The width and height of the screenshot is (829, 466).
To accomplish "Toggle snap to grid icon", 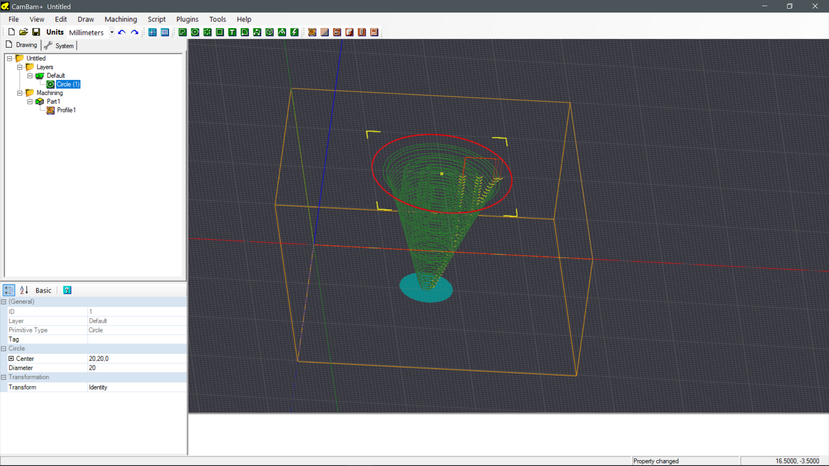I will coord(152,32).
